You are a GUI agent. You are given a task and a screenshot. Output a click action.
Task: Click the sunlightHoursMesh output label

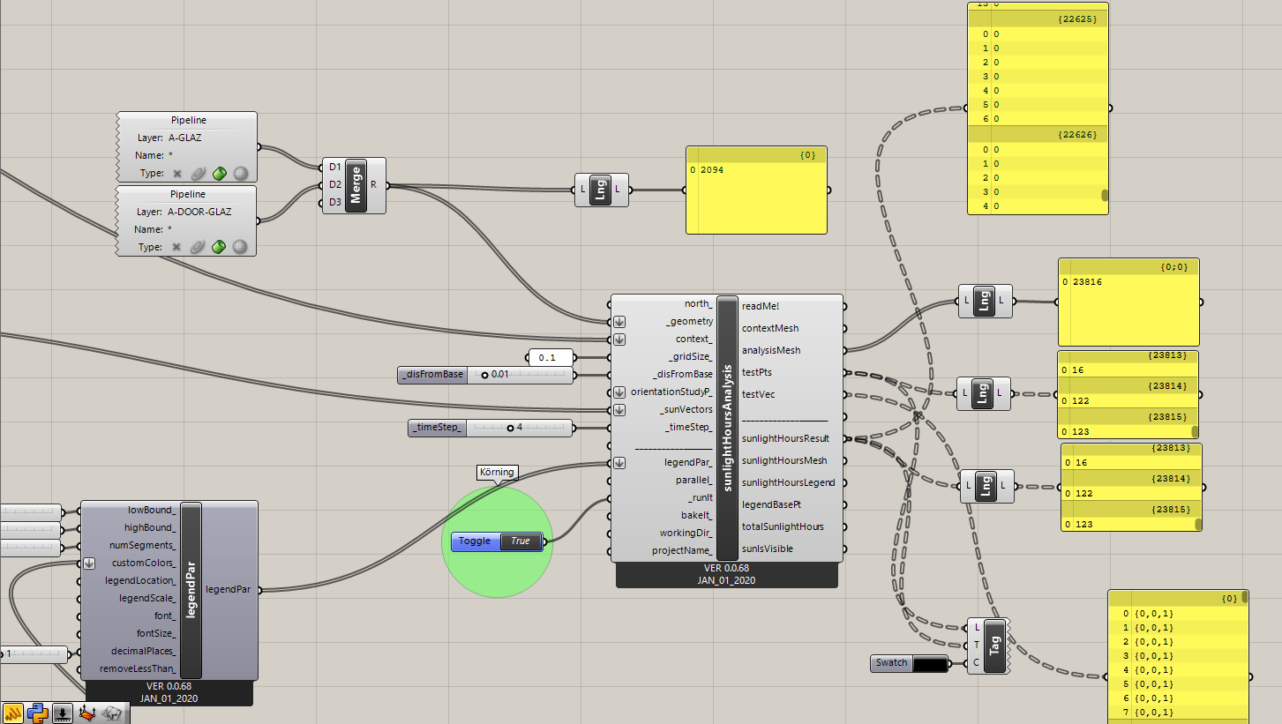pos(784,460)
